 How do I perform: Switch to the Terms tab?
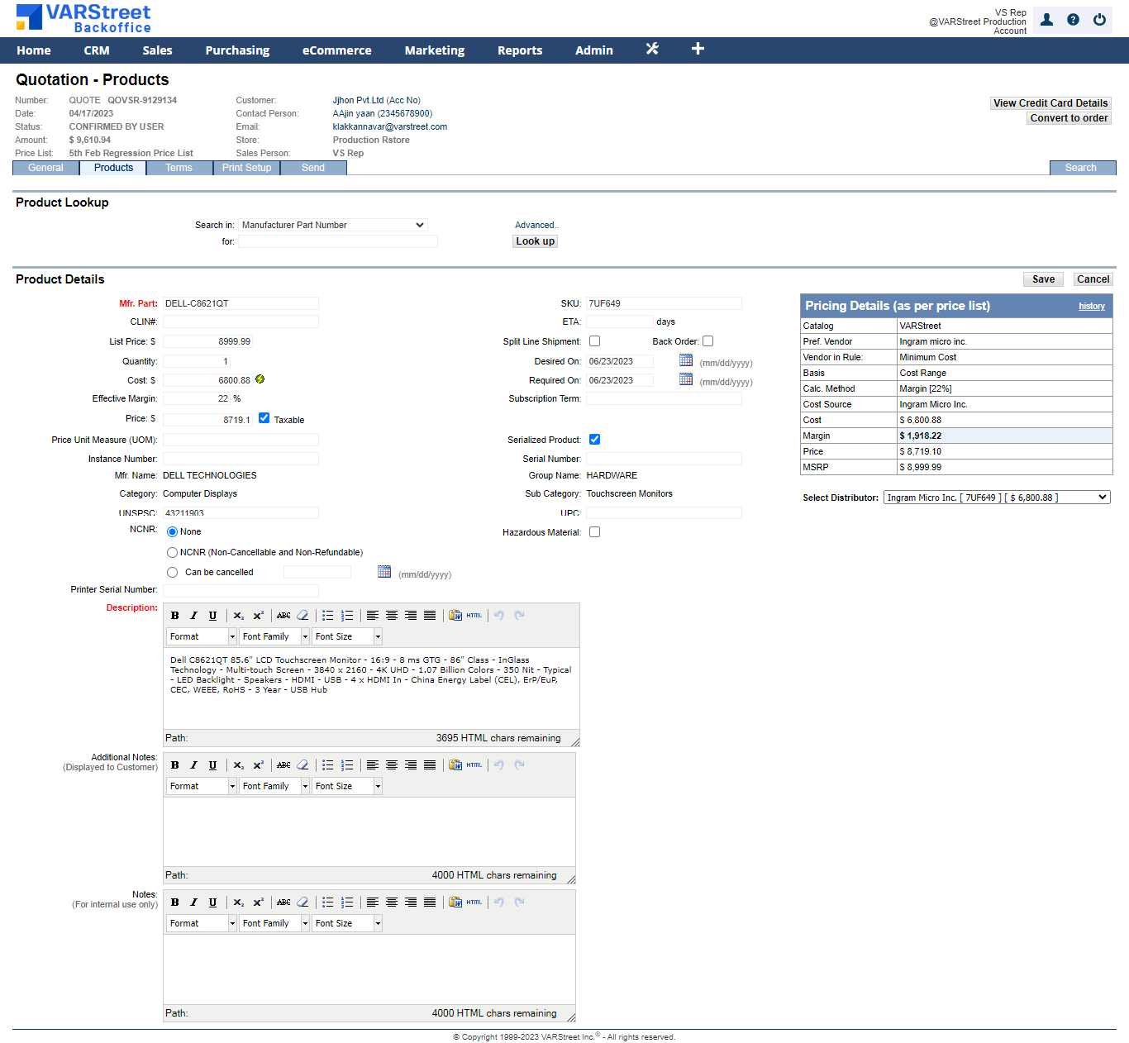click(x=179, y=168)
